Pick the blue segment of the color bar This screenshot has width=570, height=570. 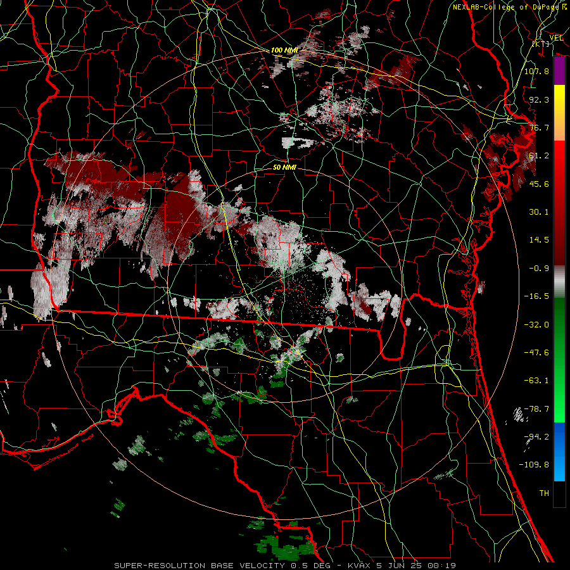pos(559,452)
